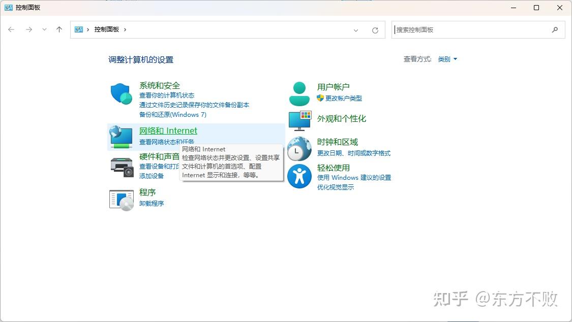Open the Hardware and Sound printer icon
The image size is (572, 322).
click(x=122, y=167)
